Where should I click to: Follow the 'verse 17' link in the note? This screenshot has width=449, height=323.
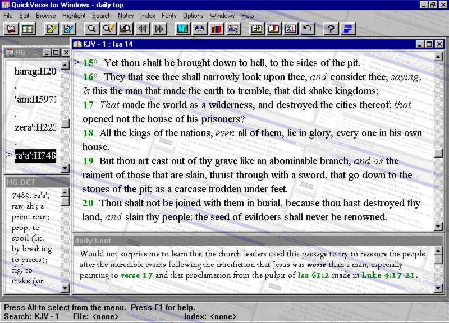pos(136,275)
